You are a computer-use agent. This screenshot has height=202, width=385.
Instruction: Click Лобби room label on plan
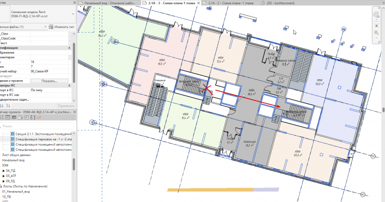point(252,90)
